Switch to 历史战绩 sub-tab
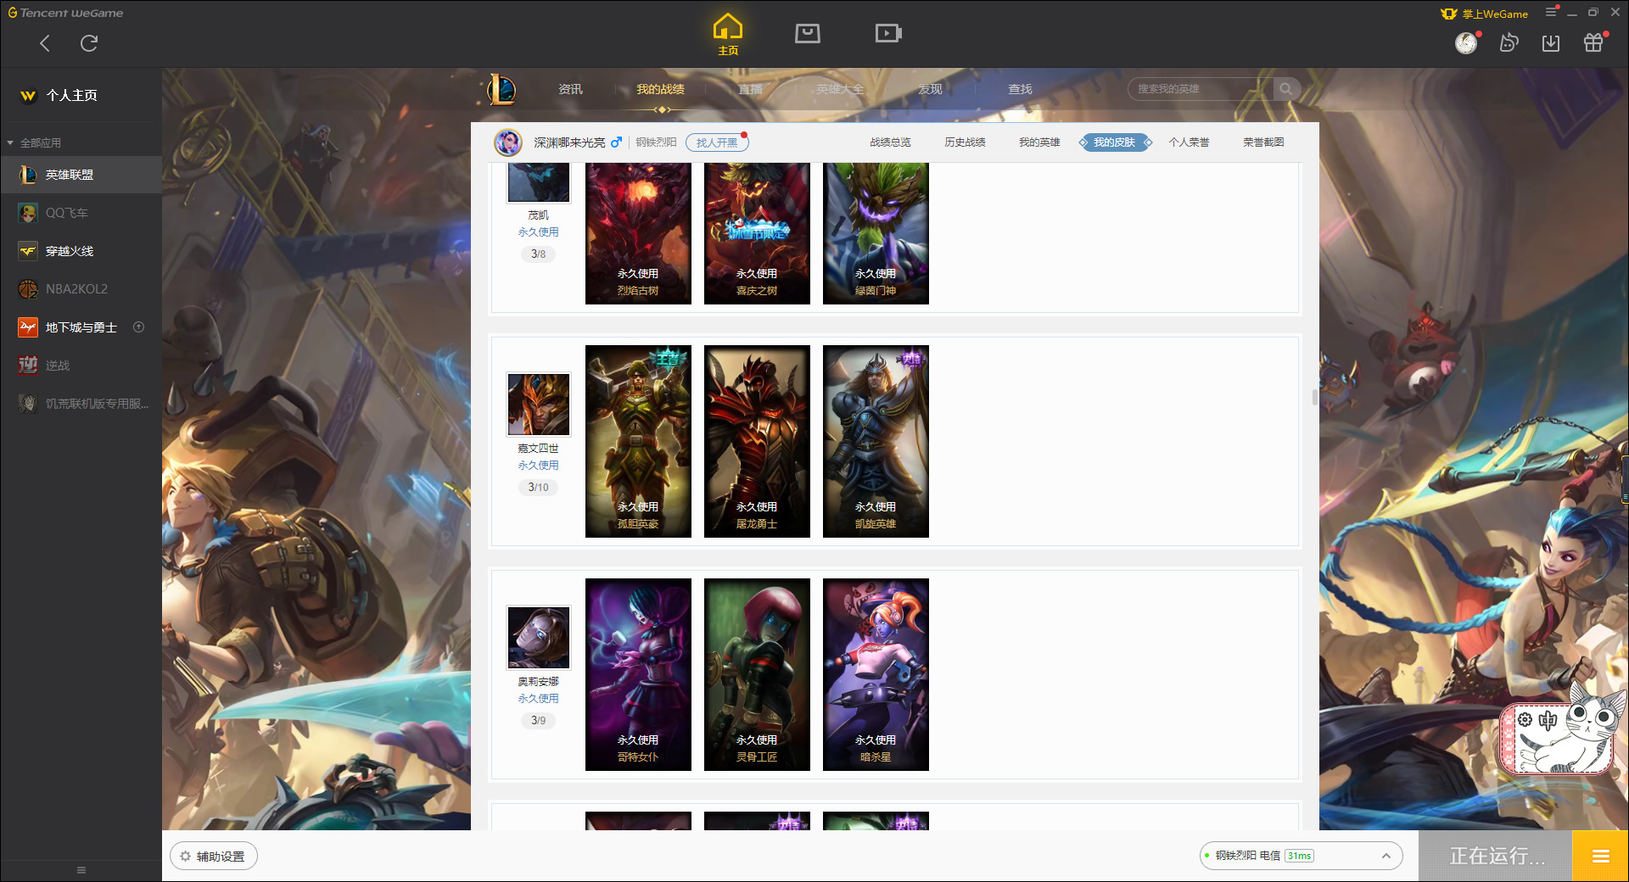1629x882 pixels. pyautogui.click(x=965, y=142)
